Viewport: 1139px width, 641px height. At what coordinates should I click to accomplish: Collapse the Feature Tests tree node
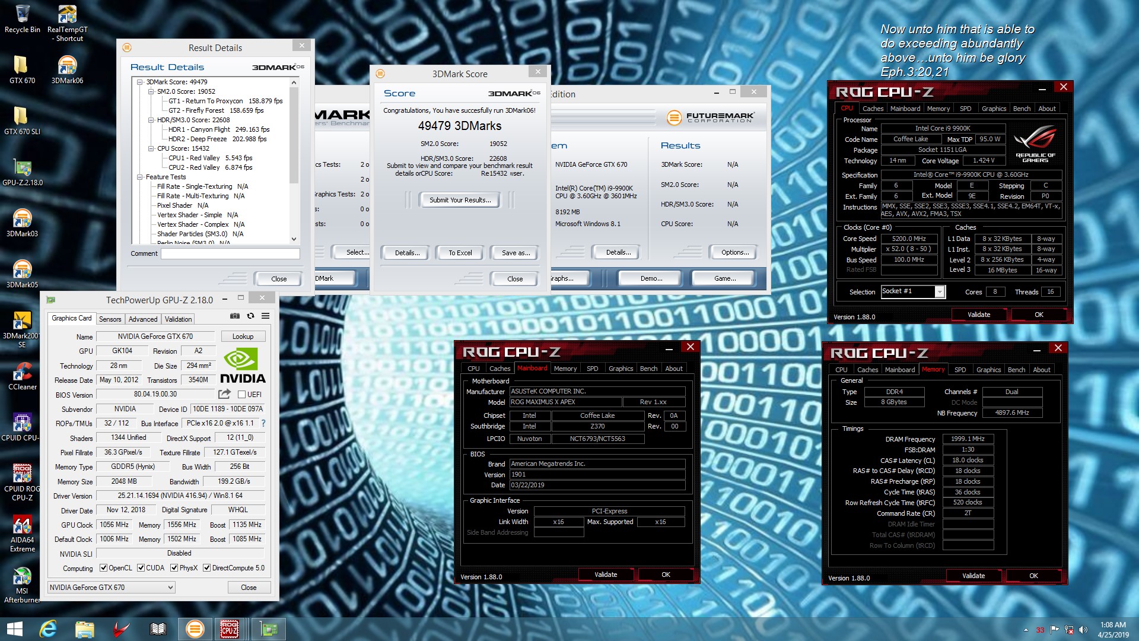pyautogui.click(x=140, y=177)
